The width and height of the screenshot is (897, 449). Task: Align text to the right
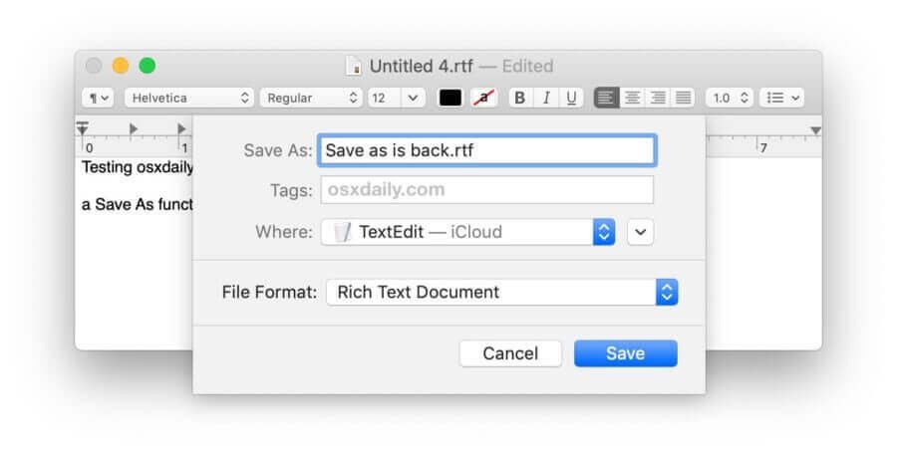pos(658,98)
